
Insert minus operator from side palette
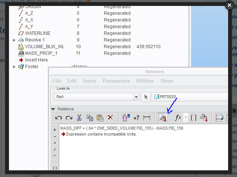(55, 136)
